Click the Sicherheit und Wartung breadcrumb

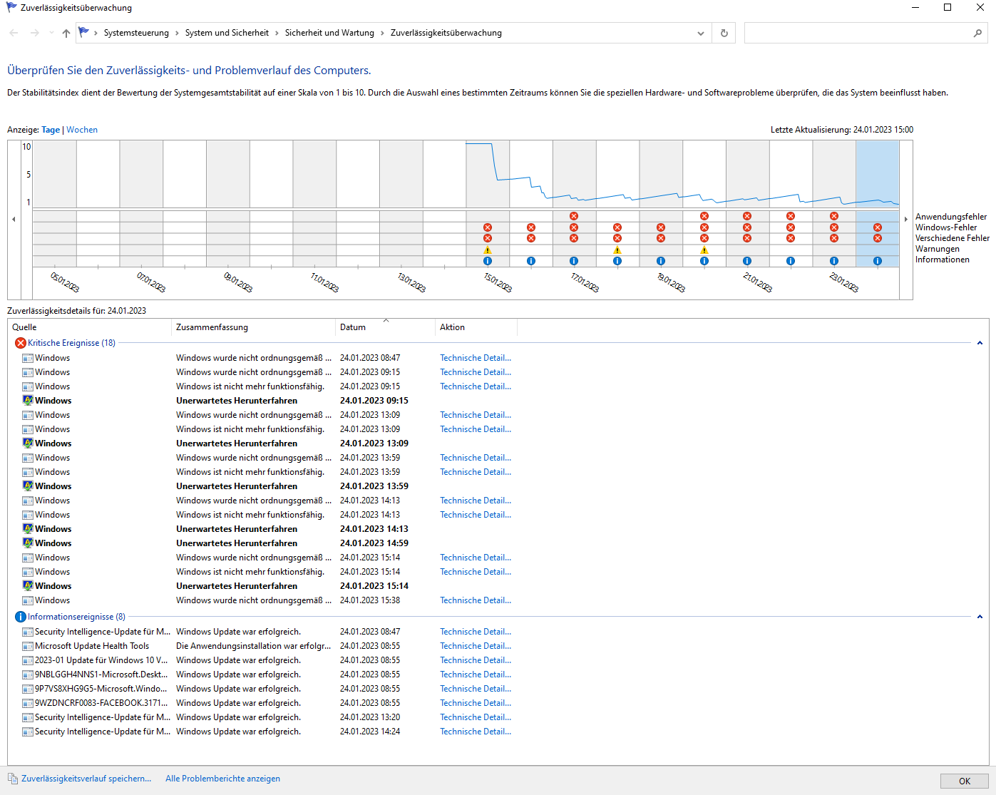329,33
